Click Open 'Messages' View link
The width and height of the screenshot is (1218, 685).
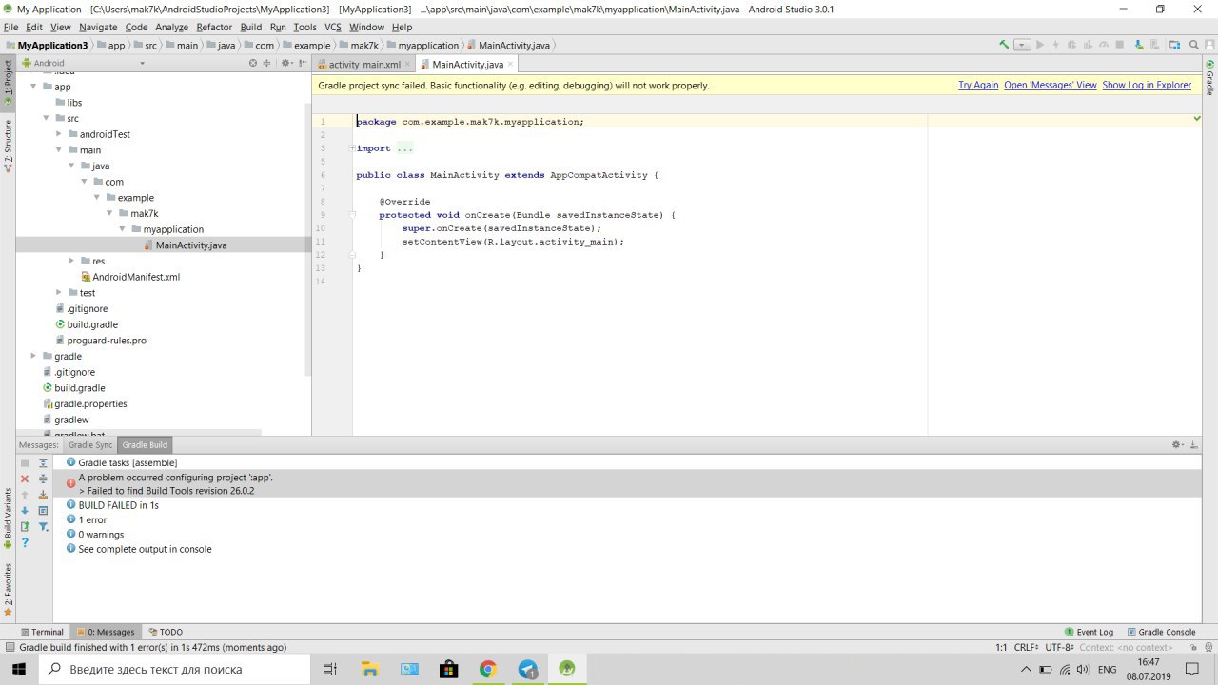(x=1051, y=86)
